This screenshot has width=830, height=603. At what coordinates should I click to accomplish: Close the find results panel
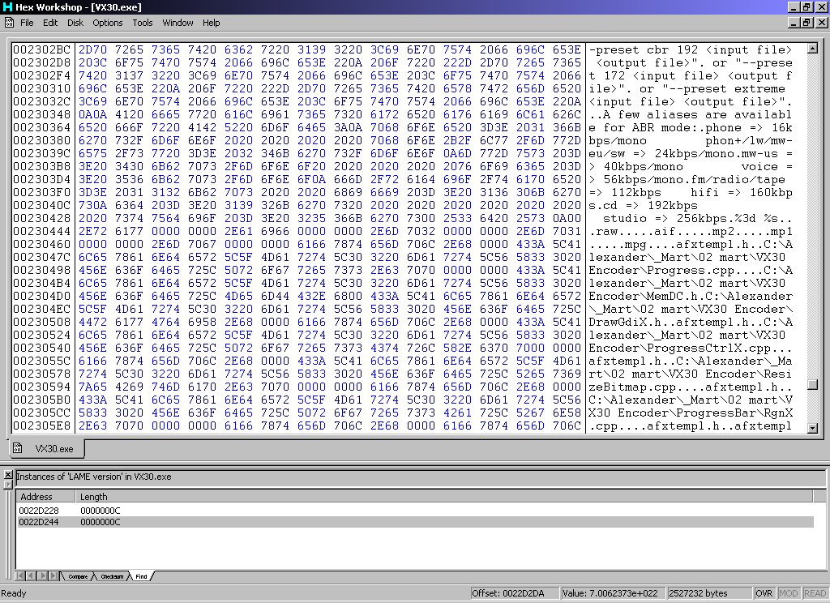point(8,474)
